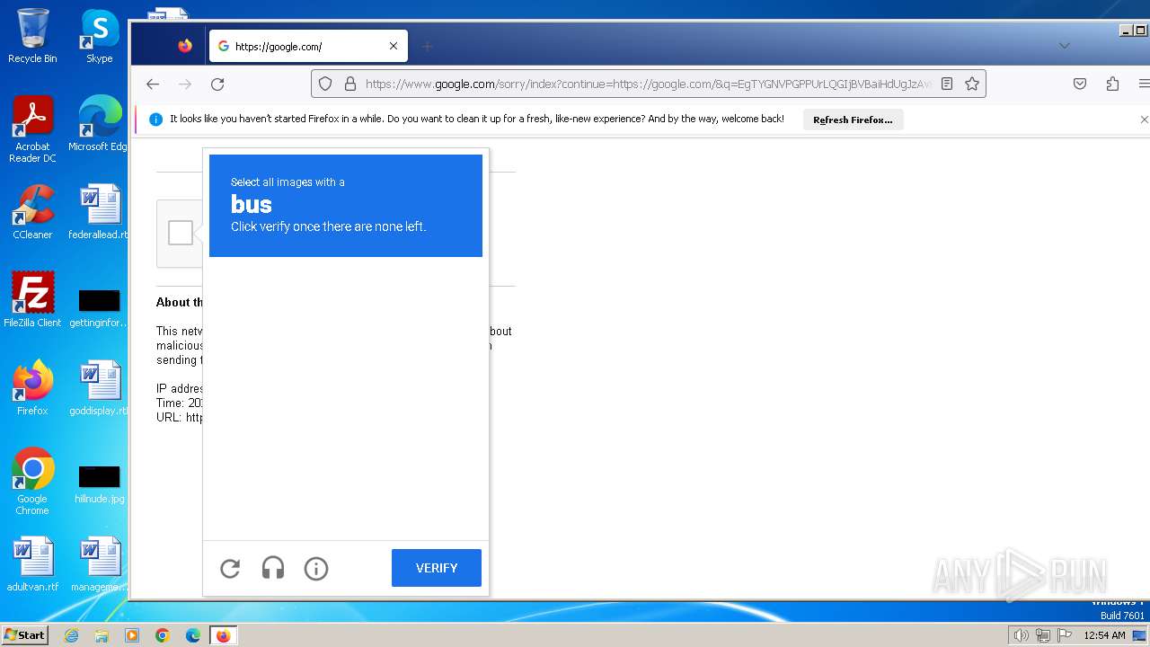Click the Refresh Firefox… button
Screen dimensions: 1150x647
(x=853, y=120)
